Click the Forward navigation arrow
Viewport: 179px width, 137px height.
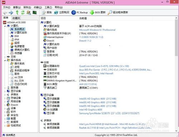tap(11, 12)
